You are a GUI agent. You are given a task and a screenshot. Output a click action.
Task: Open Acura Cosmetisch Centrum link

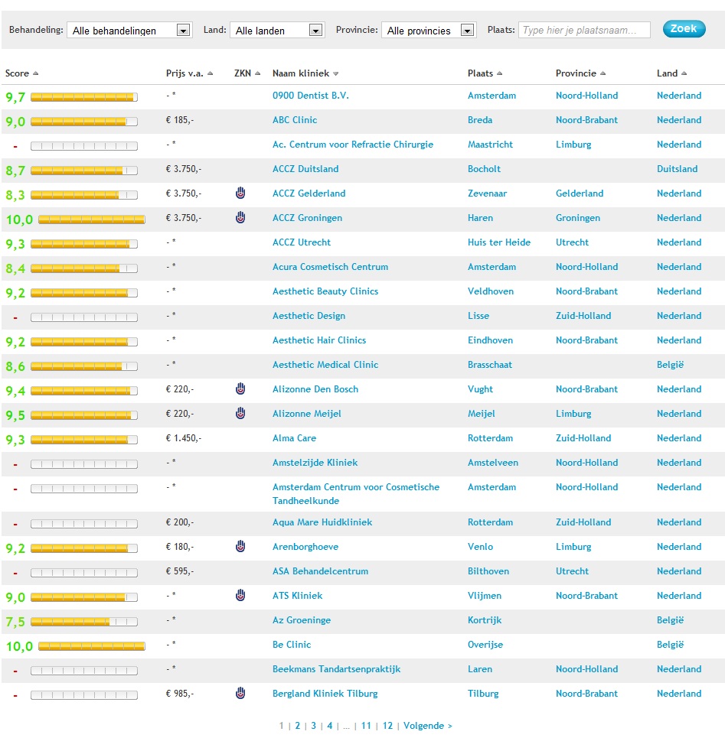pyautogui.click(x=330, y=267)
